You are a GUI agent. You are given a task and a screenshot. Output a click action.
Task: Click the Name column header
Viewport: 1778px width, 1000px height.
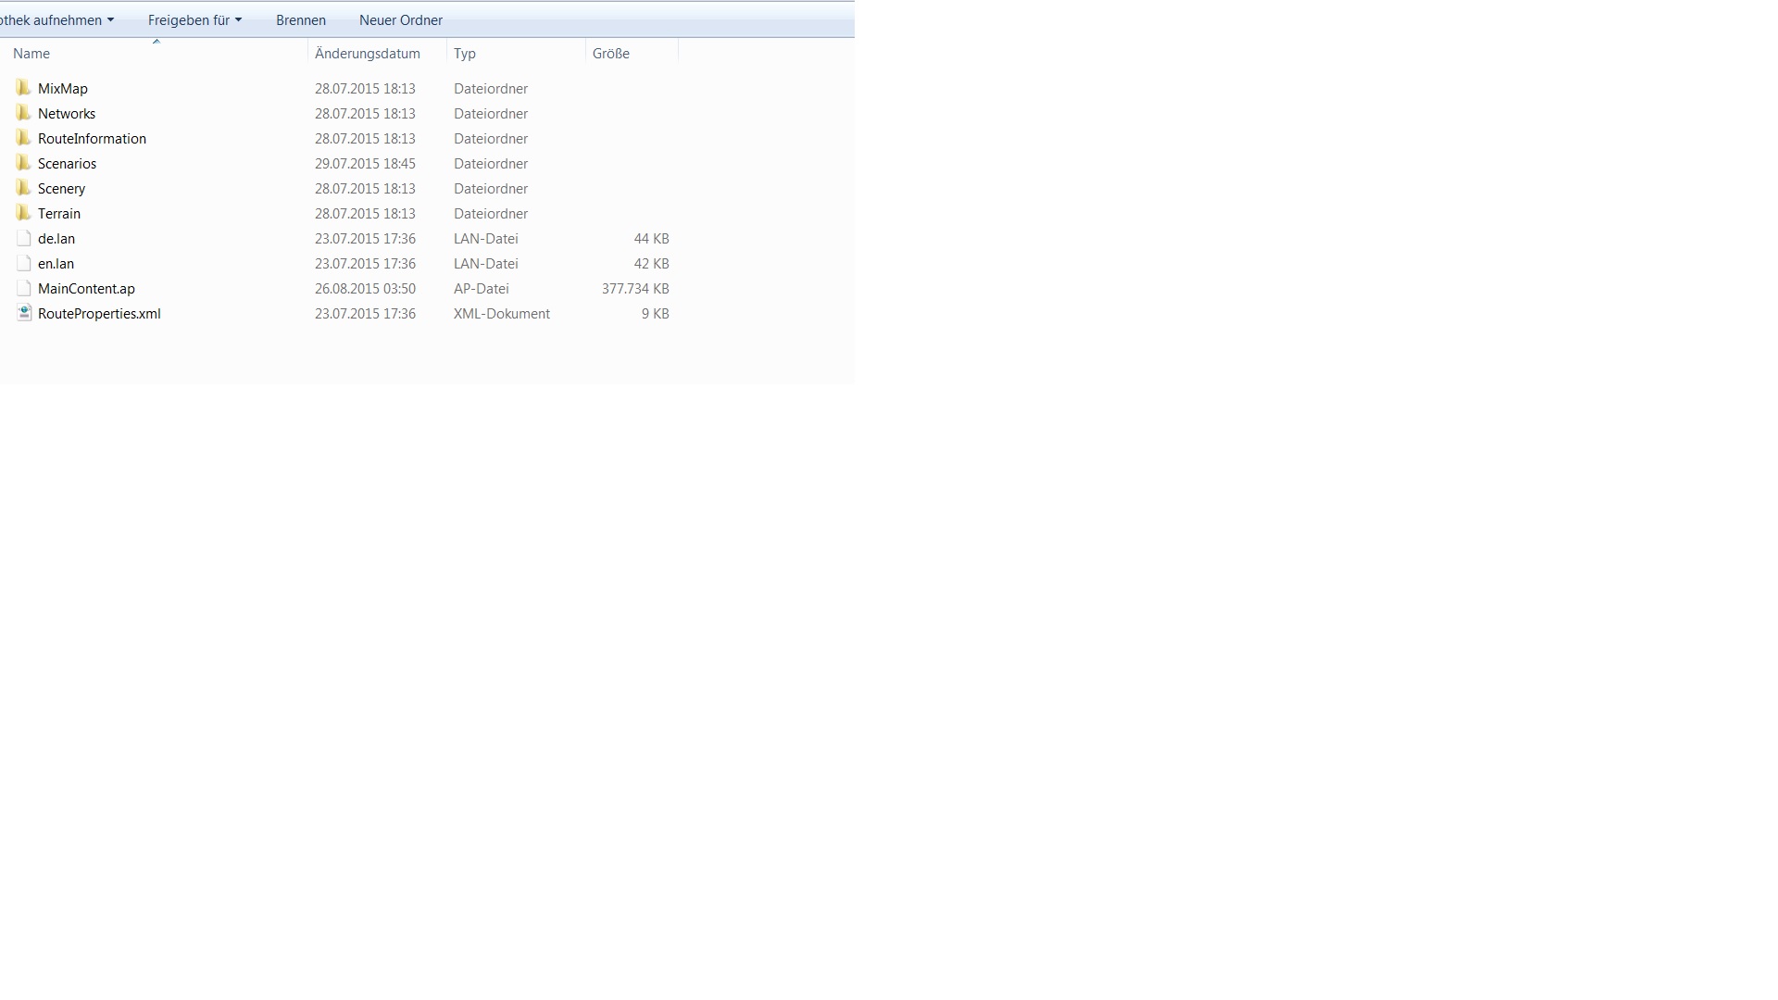pos(31,54)
